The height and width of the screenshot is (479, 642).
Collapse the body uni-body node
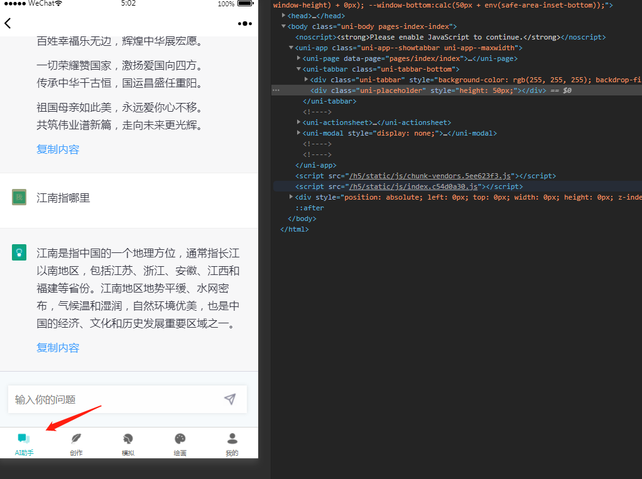point(283,26)
